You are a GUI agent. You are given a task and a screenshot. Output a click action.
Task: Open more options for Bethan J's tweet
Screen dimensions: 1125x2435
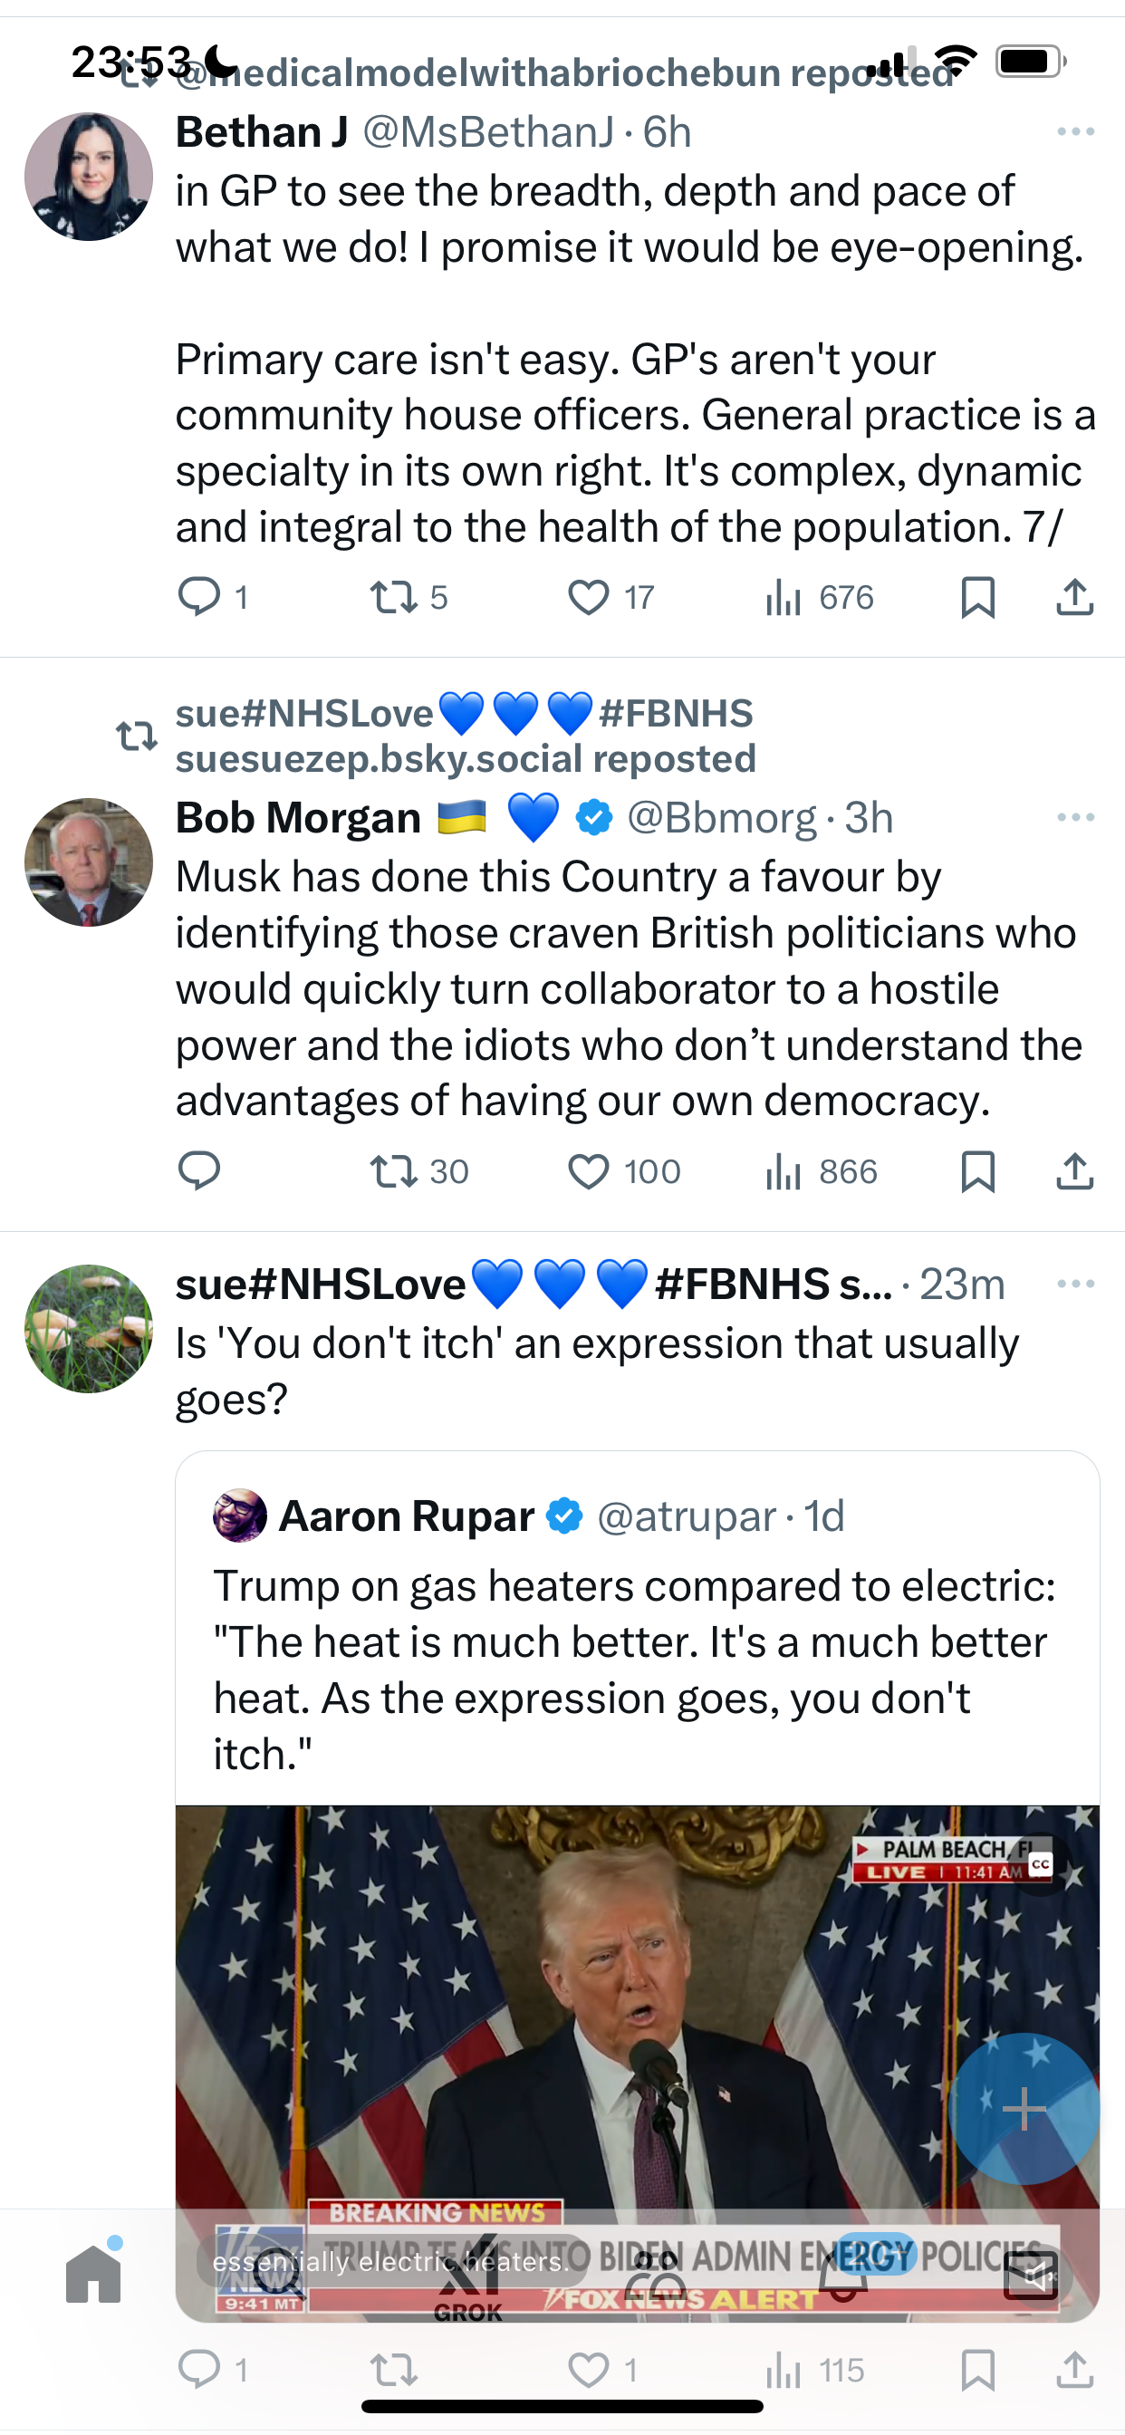pos(1076,131)
